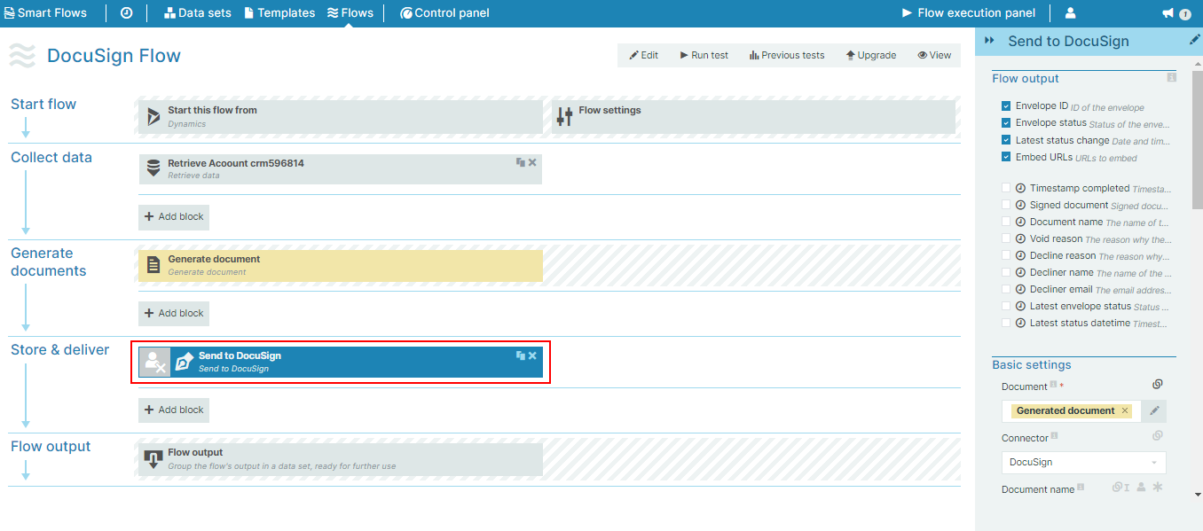
Task: Click the Smart Flows logo icon
Action: click(9, 13)
